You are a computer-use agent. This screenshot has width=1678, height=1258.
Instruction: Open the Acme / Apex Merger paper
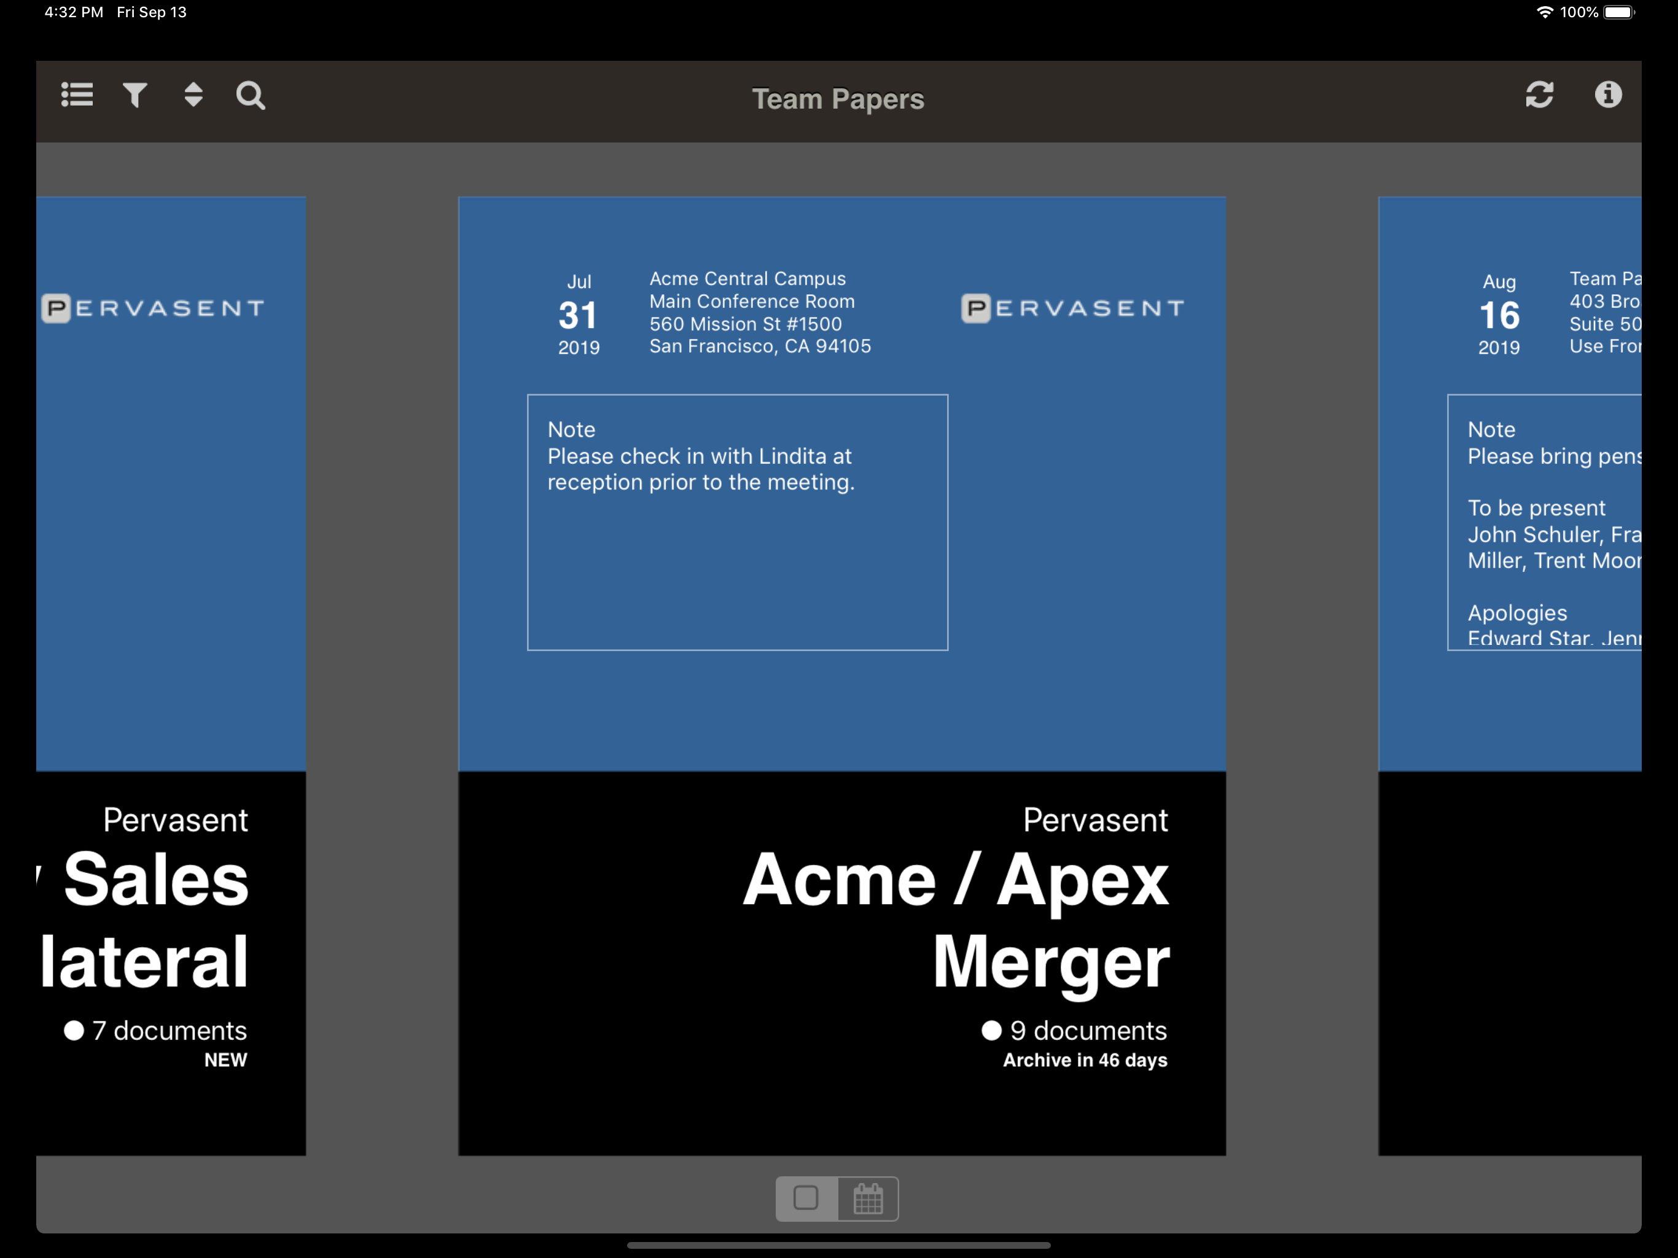pyautogui.click(x=842, y=676)
